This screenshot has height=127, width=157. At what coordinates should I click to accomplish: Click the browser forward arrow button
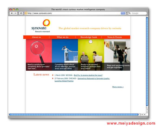tap(15, 13)
